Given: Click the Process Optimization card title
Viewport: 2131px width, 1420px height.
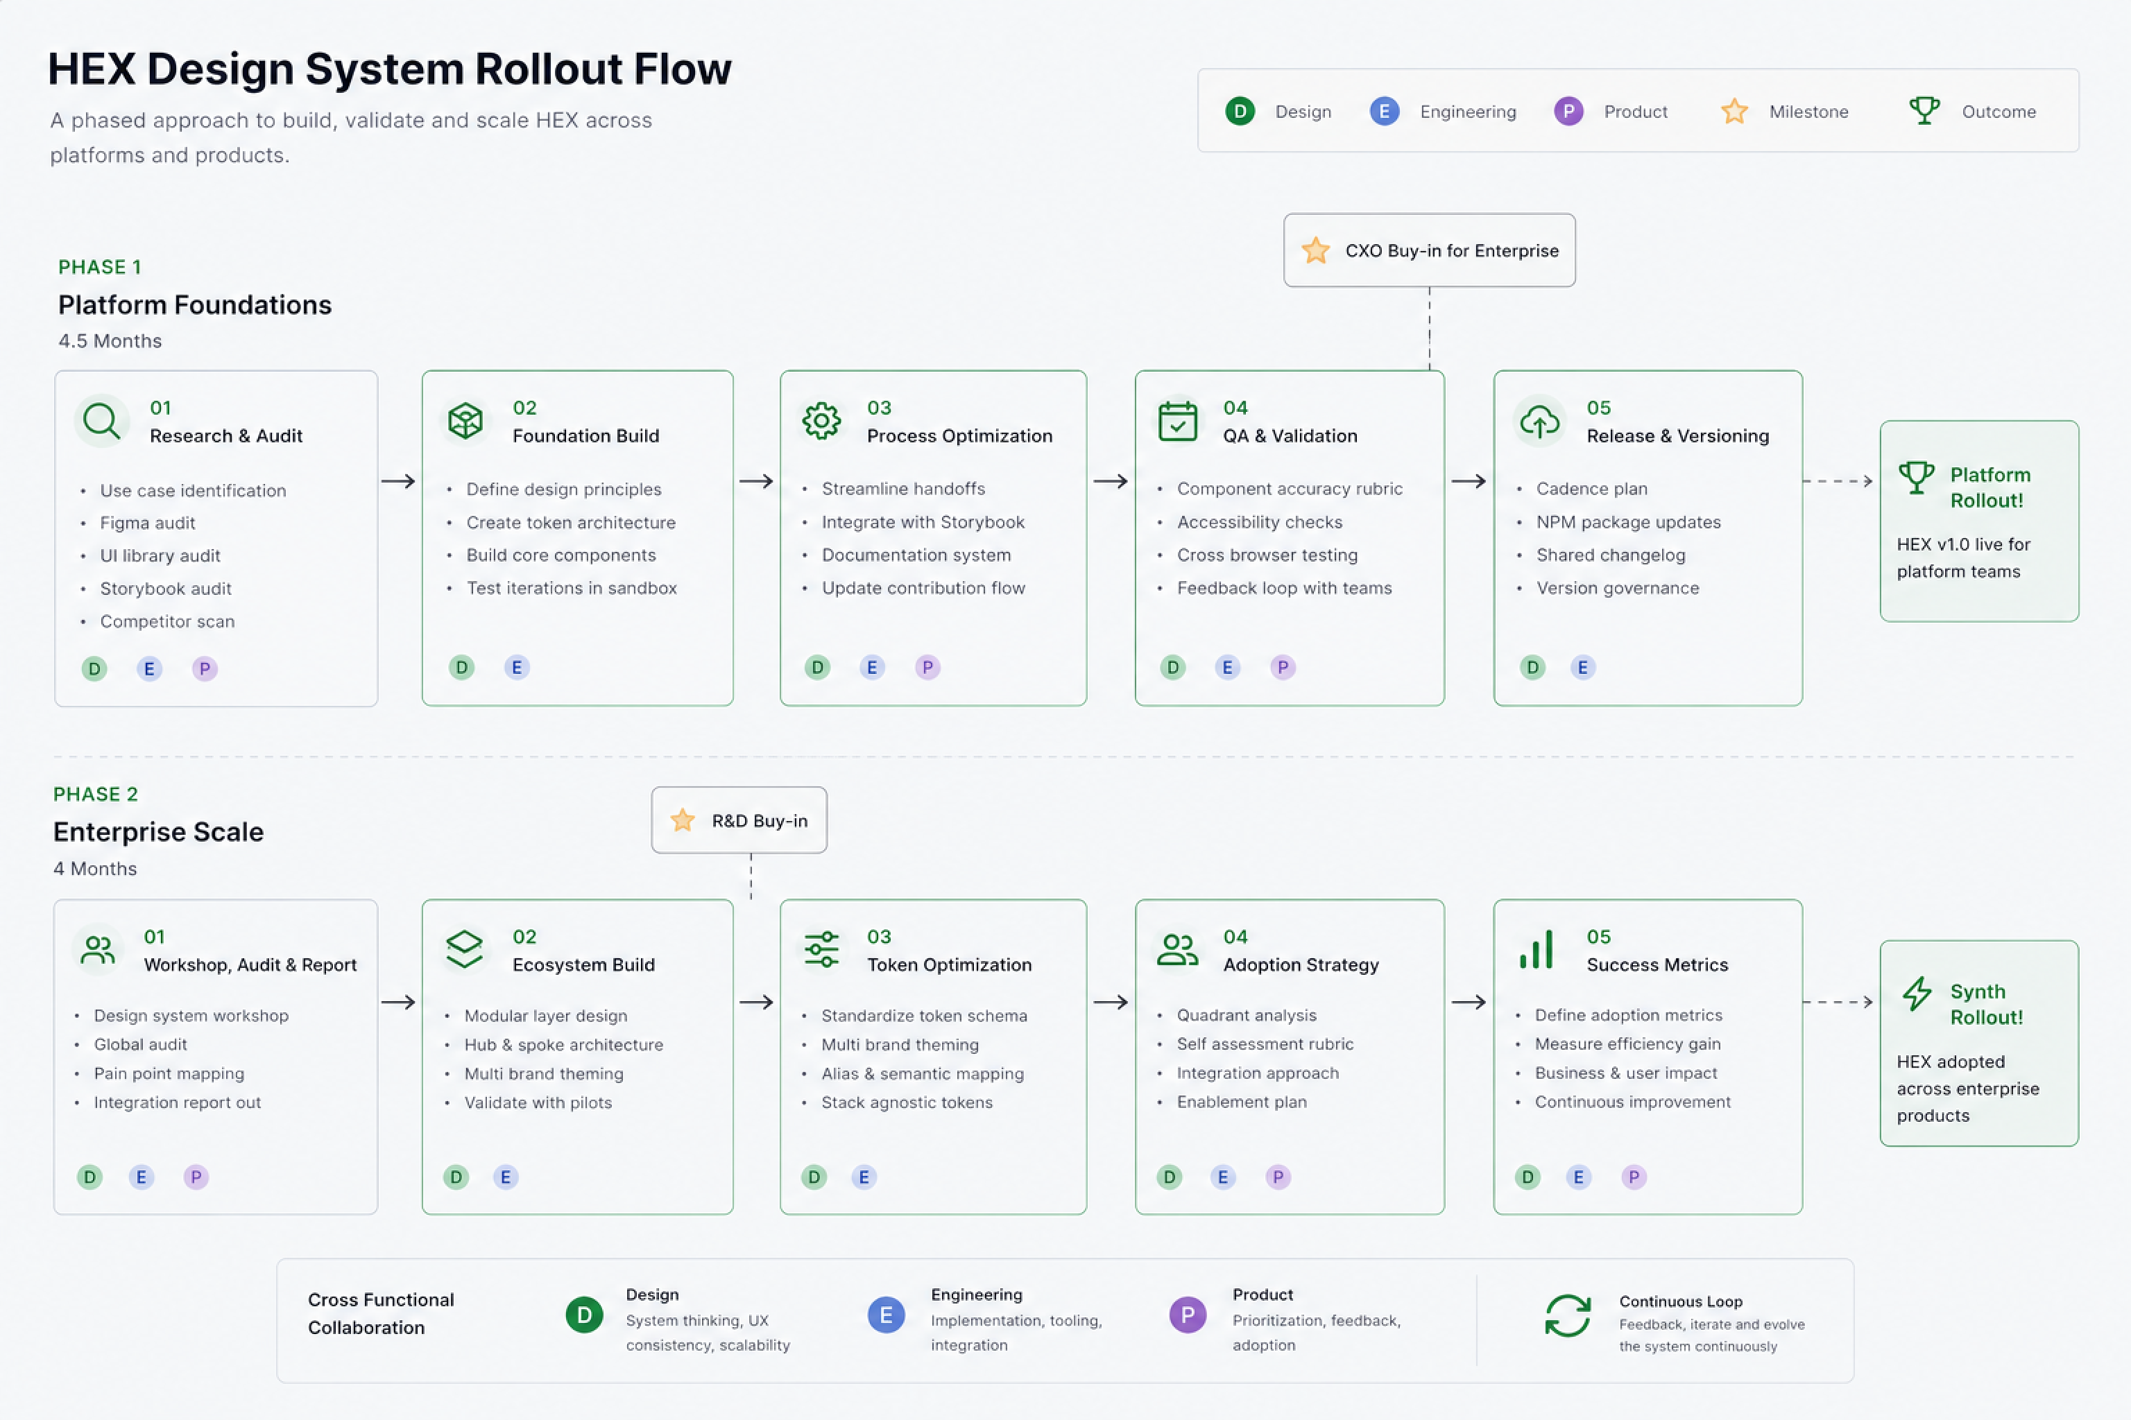Looking at the screenshot, I should pos(959,435).
